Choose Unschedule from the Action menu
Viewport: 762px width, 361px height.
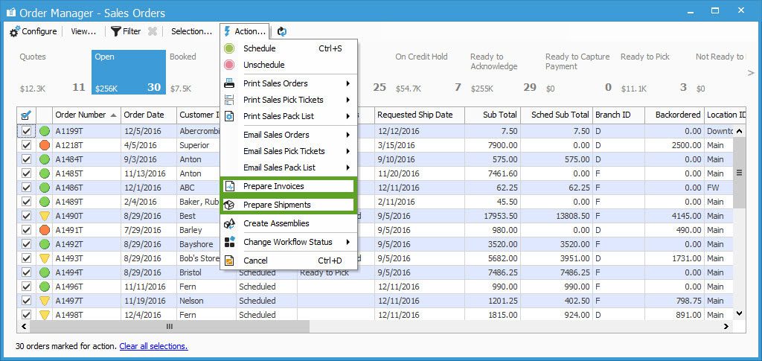coord(289,65)
